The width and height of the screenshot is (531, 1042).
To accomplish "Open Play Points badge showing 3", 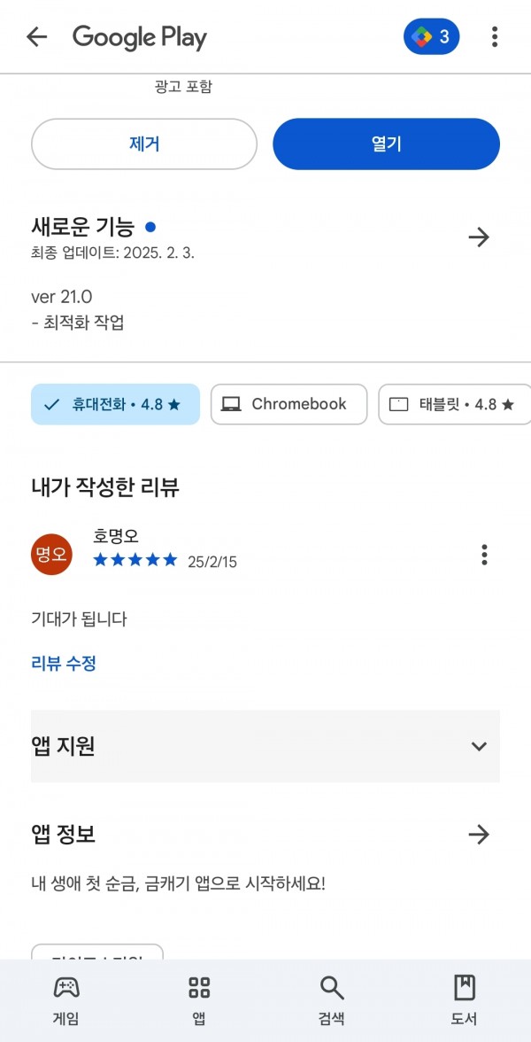I will pyautogui.click(x=432, y=36).
